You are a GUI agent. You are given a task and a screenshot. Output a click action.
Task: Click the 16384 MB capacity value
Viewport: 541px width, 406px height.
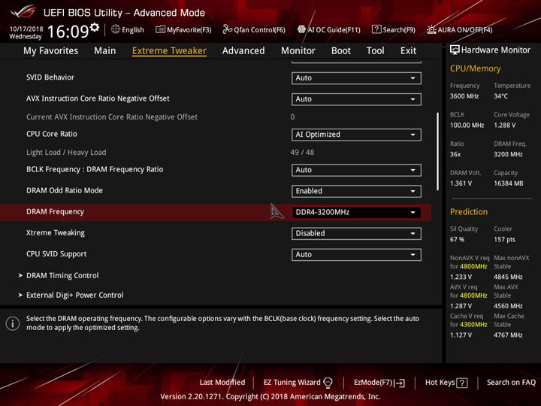[x=509, y=183]
